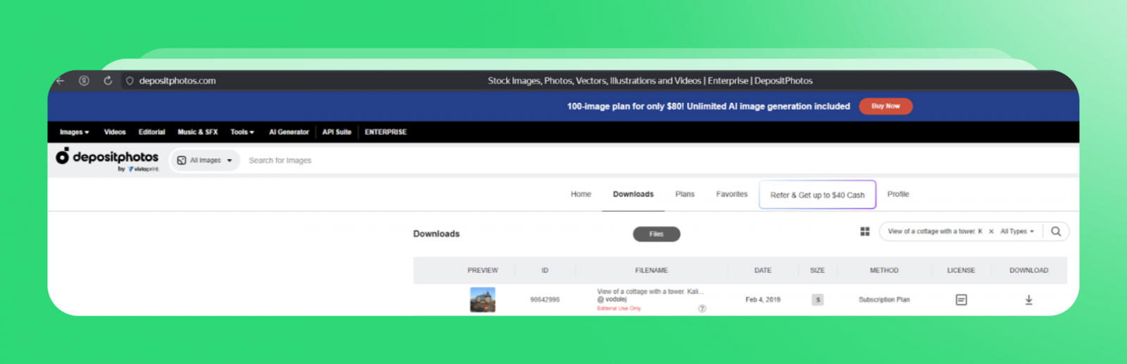Clear the downloads search with X icon
Screen dimensions: 1127x364
(x=991, y=232)
